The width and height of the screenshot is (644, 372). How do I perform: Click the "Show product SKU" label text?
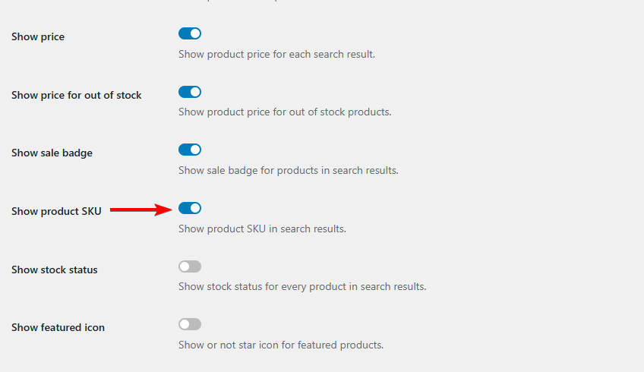[56, 211]
